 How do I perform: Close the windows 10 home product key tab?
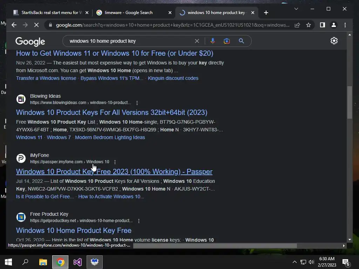(253, 13)
